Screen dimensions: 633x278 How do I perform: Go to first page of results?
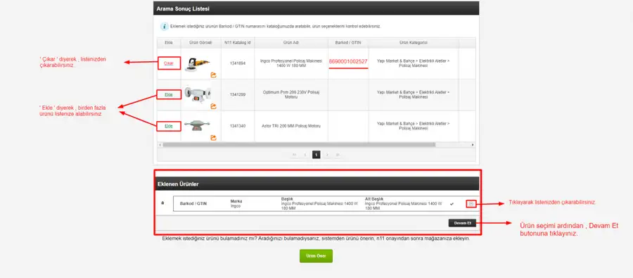click(294, 155)
